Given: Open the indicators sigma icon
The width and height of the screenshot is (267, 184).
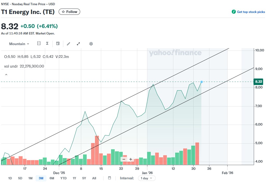Looking at the screenshot, I should tap(47, 44).
